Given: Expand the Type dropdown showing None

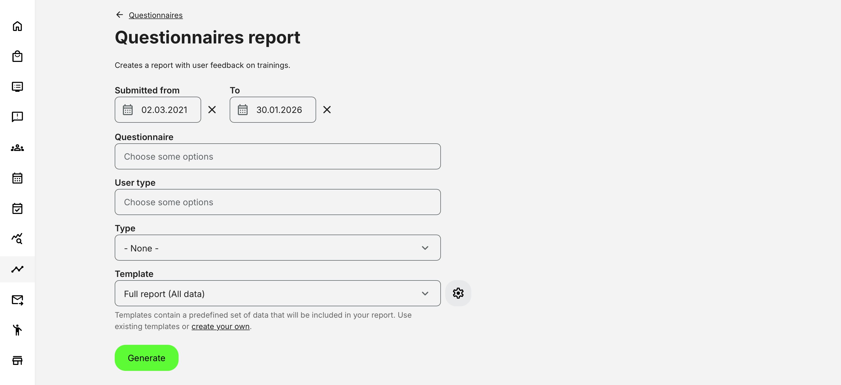Looking at the screenshot, I should [x=278, y=248].
